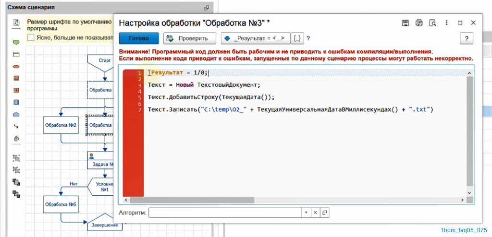Clear the Алгоритм field with the X

(315, 213)
